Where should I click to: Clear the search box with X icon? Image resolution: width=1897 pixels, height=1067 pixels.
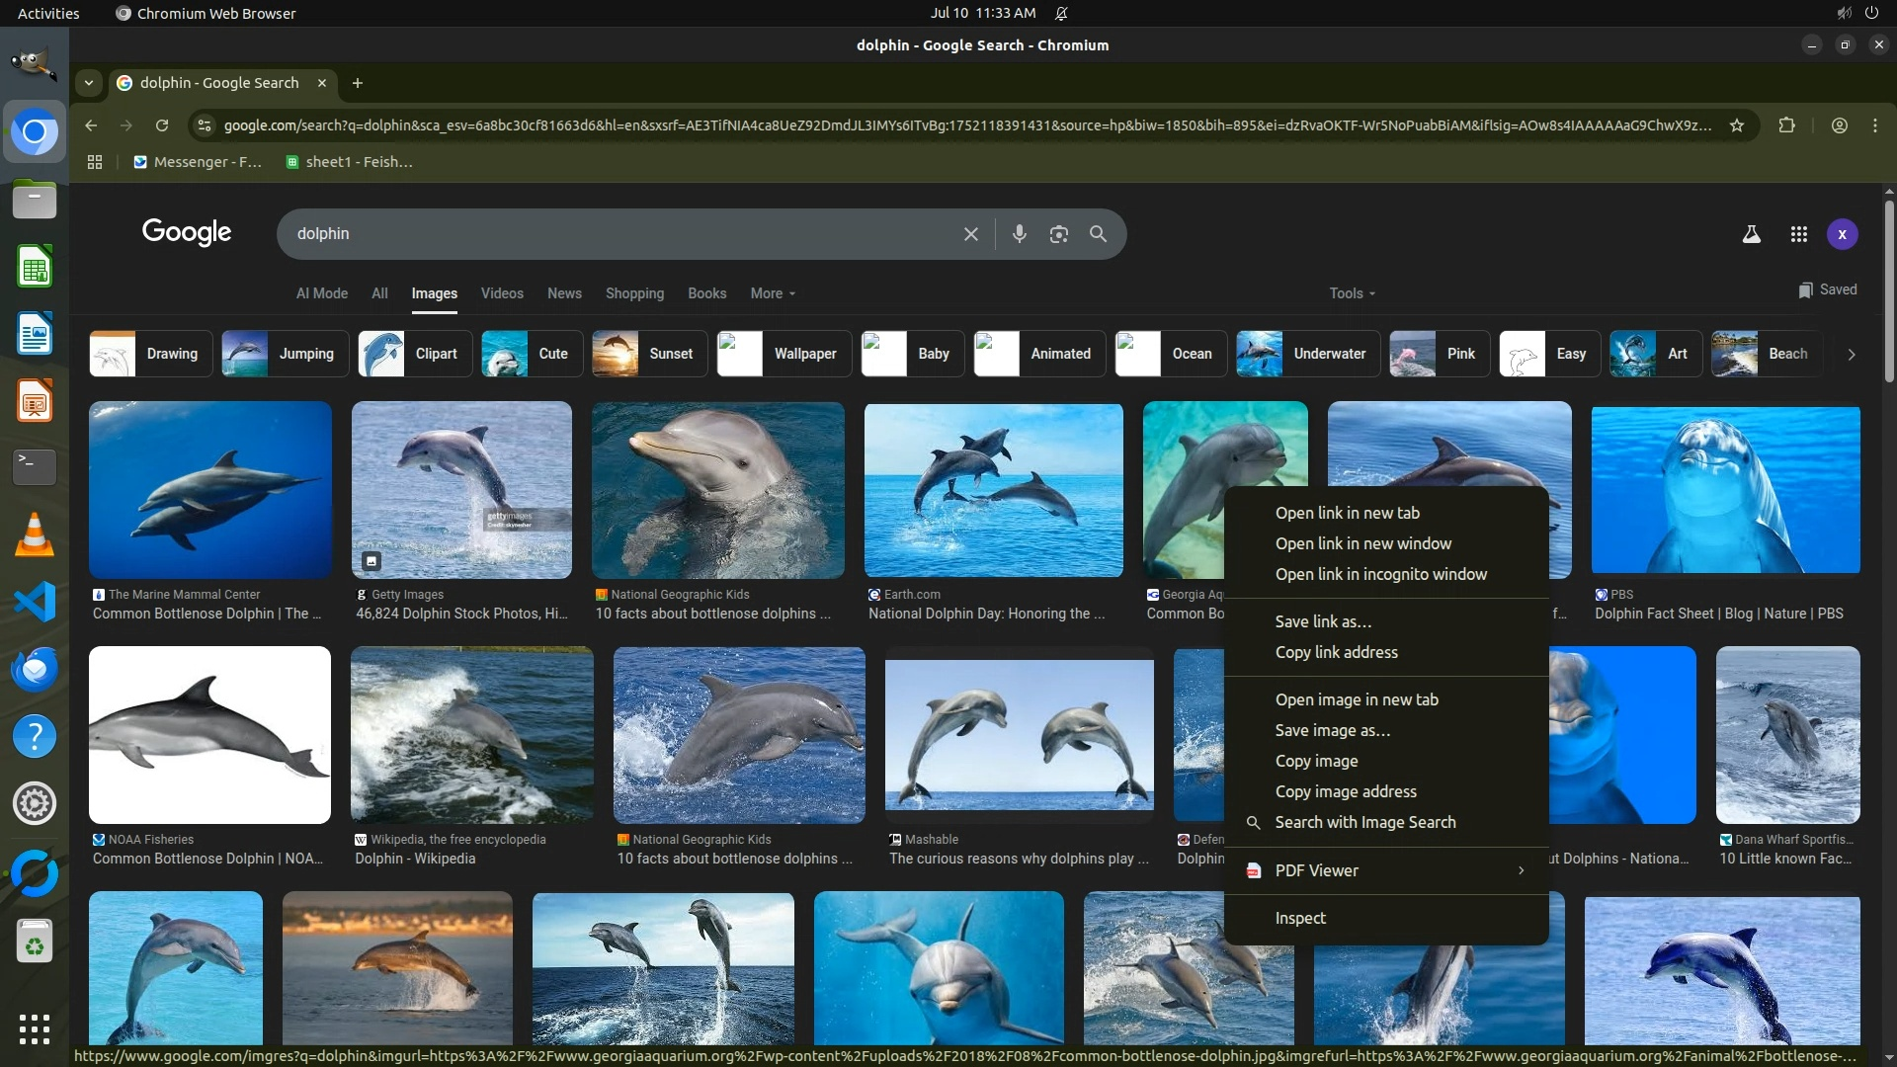pos(970,234)
